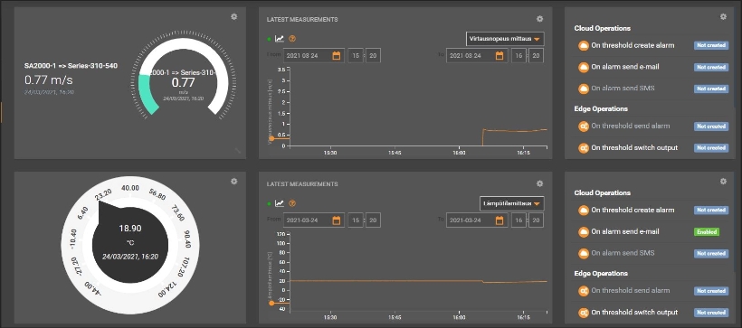The height and width of the screenshot is (328, 742).
Task: Toggle green realtime dot in the Virtausnopeus chart widget
Action: [270, 39]
